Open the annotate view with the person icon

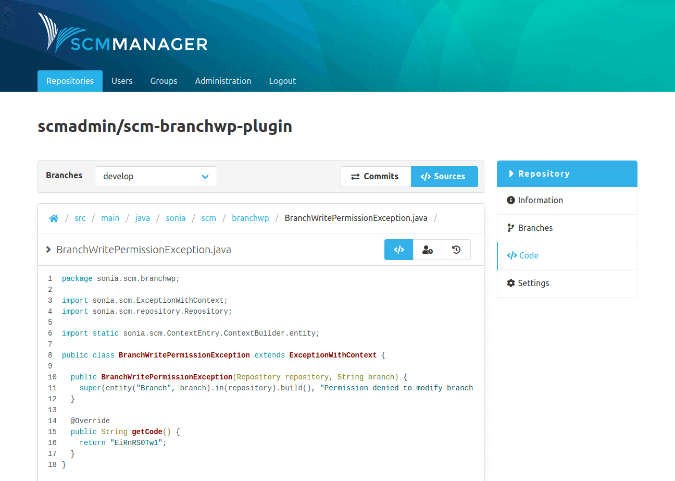coord(427,250)
